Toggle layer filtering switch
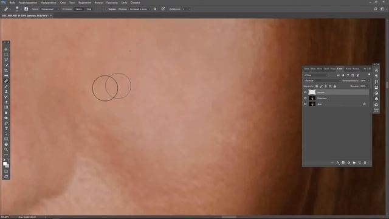 (x=369, y=74)
